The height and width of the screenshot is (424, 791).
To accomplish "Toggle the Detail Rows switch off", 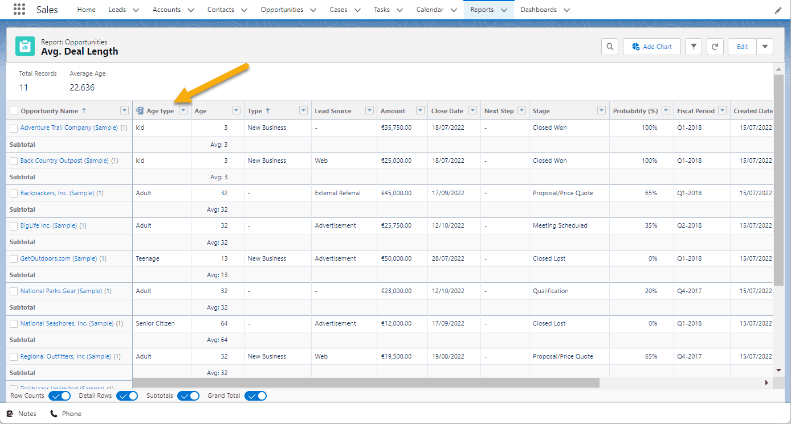I will pyautogui.click(x=127, y=396).
